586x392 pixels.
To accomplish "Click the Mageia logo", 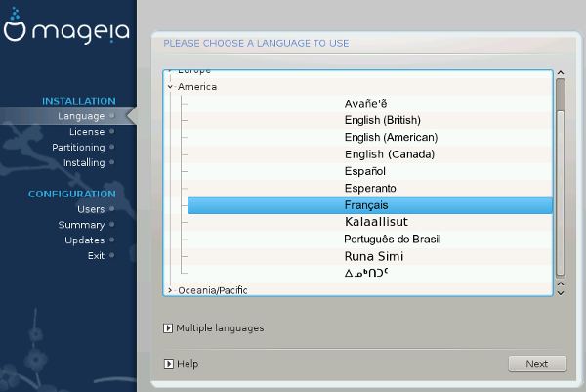I will click(x=66, y=25).
